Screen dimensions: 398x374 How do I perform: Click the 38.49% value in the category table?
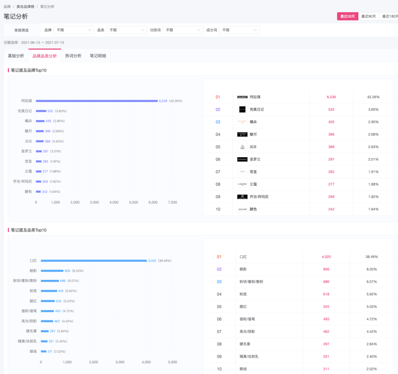371,257
